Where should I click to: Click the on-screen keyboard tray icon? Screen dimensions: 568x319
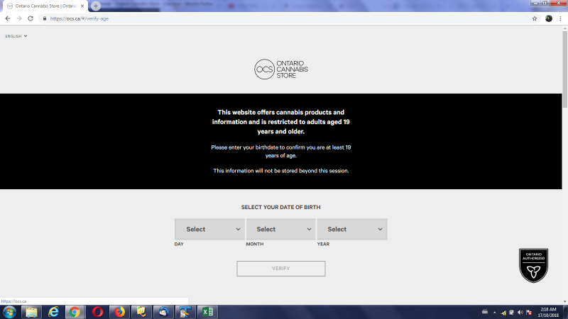[x=485, y=312]
